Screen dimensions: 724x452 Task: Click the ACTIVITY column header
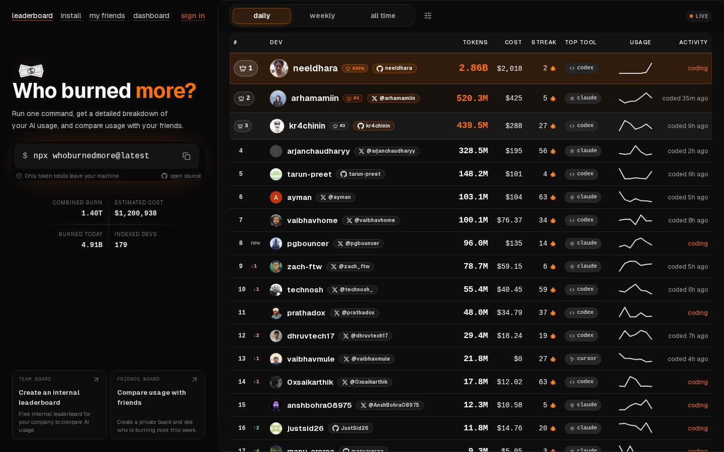[693, 43]
